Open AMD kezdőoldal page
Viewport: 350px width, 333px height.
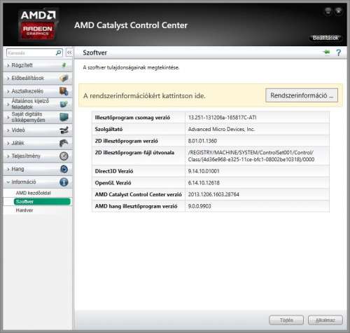coord(33,193)
